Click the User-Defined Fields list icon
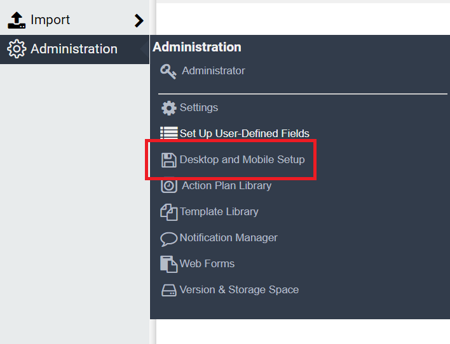 [x=169, y=133]
